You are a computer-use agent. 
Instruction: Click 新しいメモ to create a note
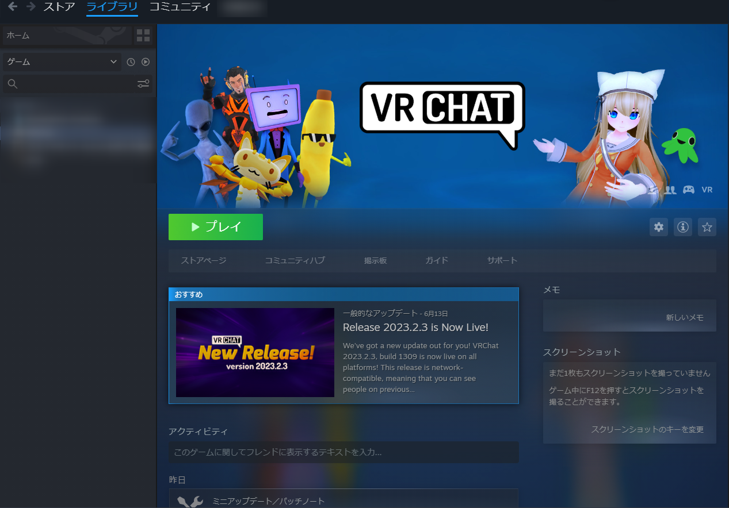685,317
